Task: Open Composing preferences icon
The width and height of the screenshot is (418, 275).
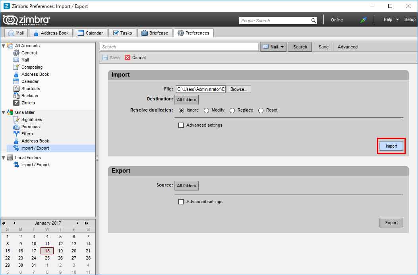Action: (x=16, y=67)
